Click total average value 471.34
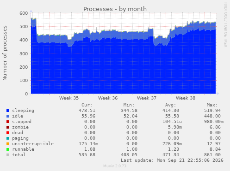 pos(171,155)
